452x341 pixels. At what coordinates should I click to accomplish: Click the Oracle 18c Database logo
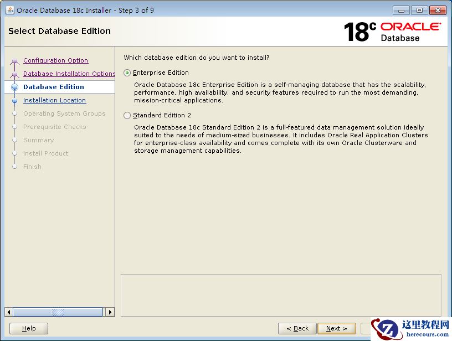(392, 32)
